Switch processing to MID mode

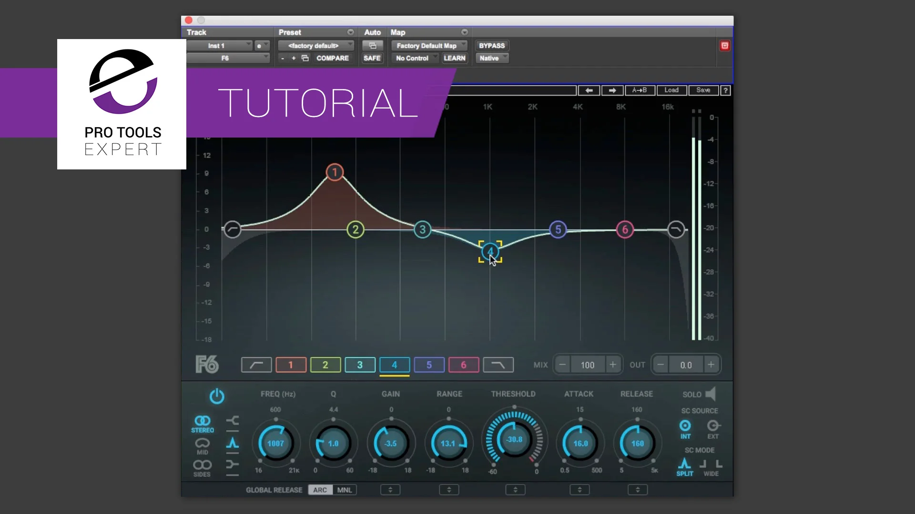pyautogui.click(x=203, y=446)
